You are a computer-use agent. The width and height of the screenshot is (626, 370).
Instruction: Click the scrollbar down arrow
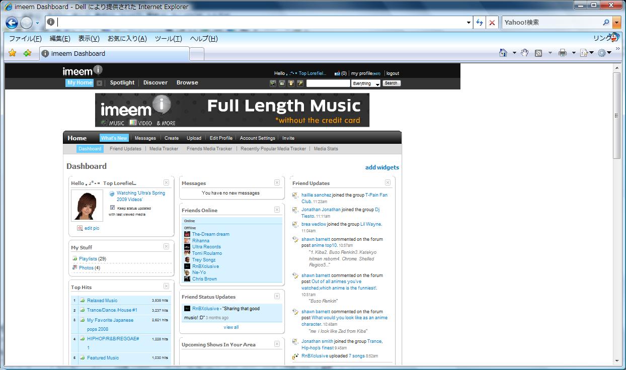pos(616,360)
